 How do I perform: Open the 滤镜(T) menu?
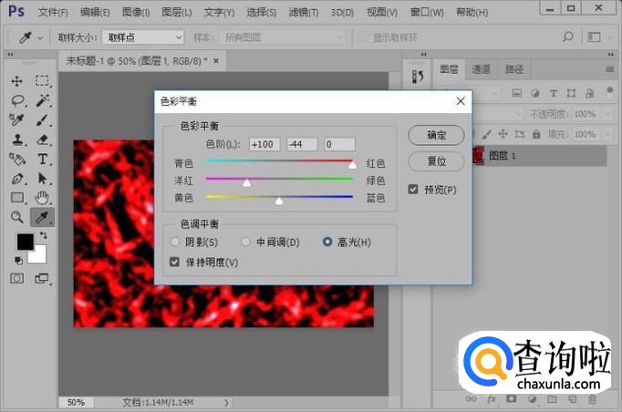click(304, 12)
